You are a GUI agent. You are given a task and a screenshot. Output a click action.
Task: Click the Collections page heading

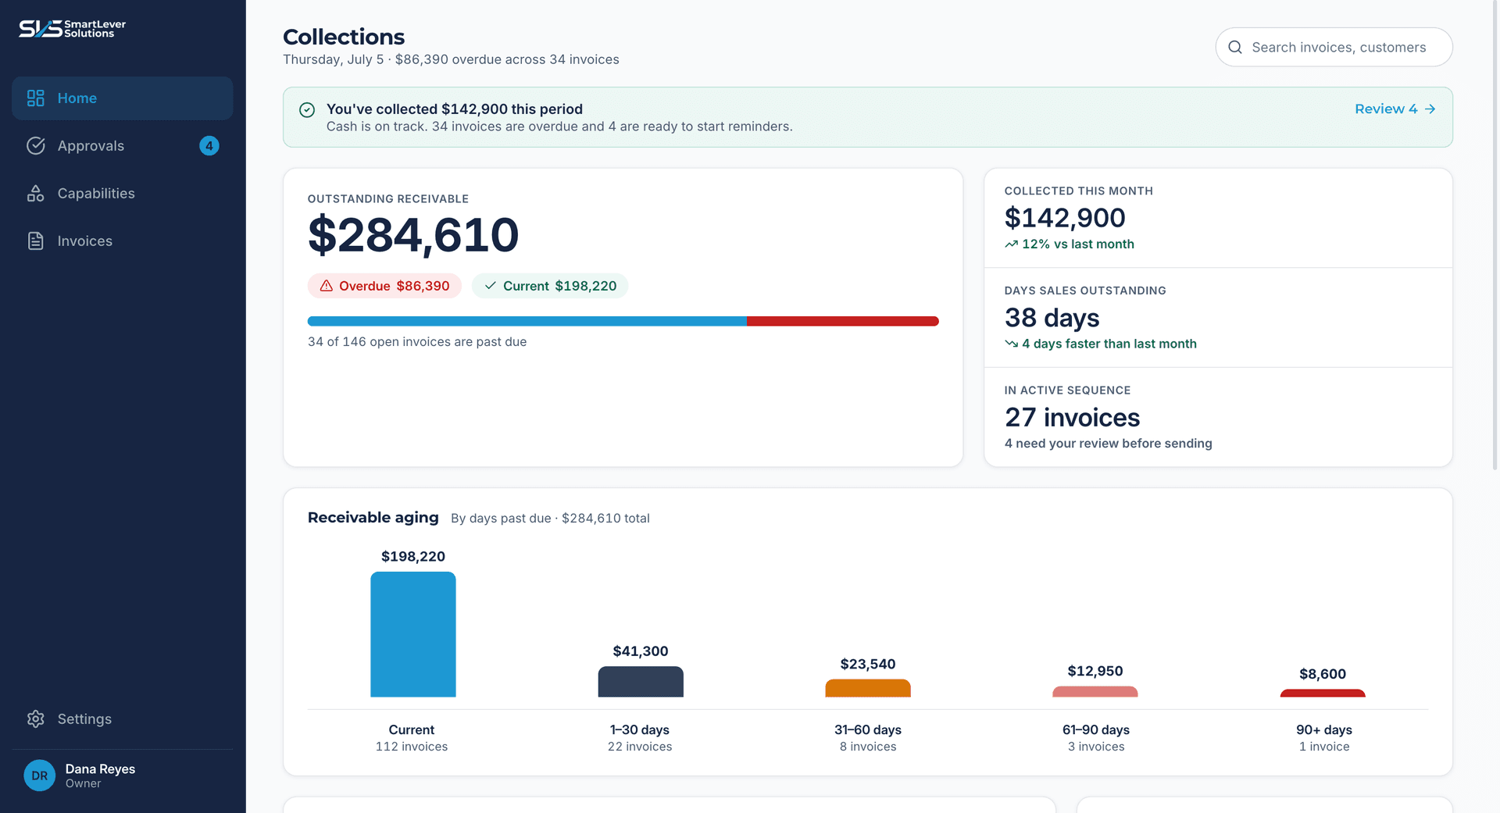[344, 37]
